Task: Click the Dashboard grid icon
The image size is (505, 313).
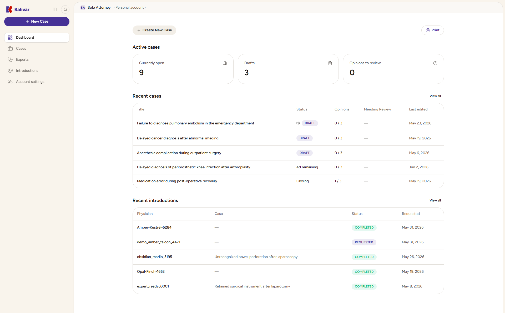Action: coord(10,38)
